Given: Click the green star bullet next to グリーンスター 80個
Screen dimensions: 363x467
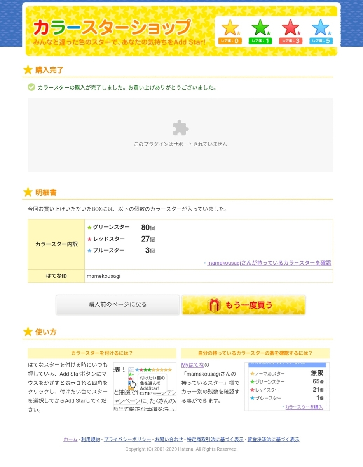Looking at the screenshot, I should (x=89, y=227).
